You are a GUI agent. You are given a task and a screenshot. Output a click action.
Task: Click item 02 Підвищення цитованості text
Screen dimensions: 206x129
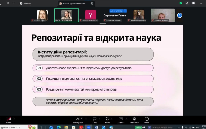point(84,79)
